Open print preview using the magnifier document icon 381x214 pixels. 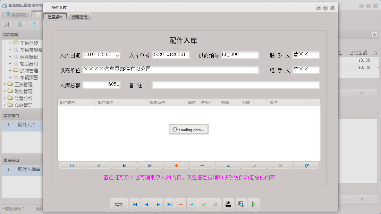241,204
